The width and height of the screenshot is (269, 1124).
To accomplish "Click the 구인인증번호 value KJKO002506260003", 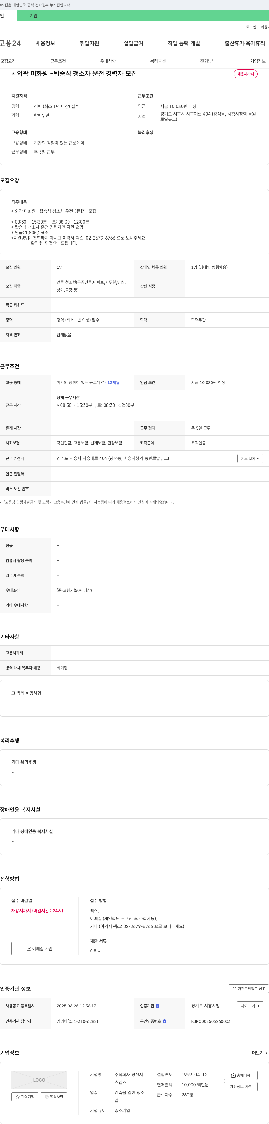I will click(x=211, y=1021).
